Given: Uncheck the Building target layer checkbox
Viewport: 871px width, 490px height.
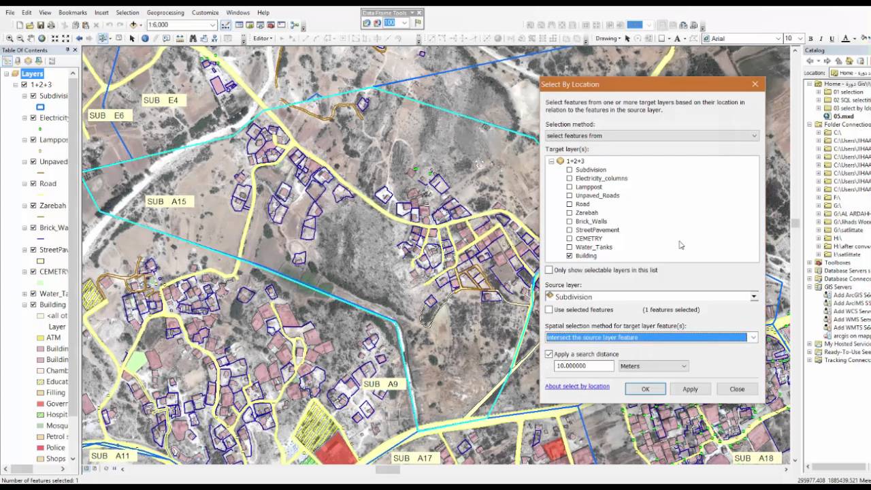Looking at the screenshot, I should tap(570, 256).
